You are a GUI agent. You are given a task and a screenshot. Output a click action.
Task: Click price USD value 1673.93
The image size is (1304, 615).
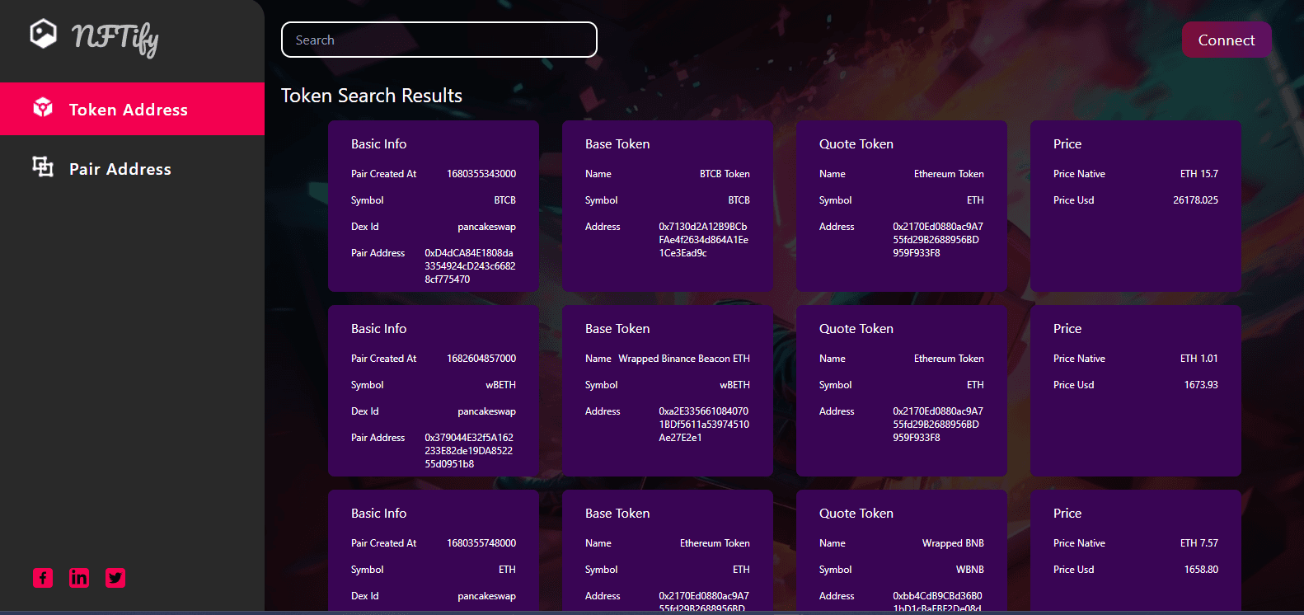tap(1201, 385)
